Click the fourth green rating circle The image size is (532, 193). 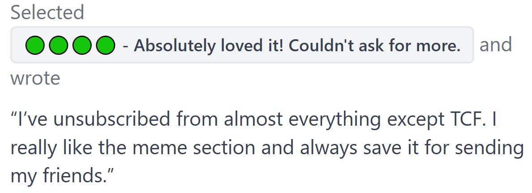point(104,45)
